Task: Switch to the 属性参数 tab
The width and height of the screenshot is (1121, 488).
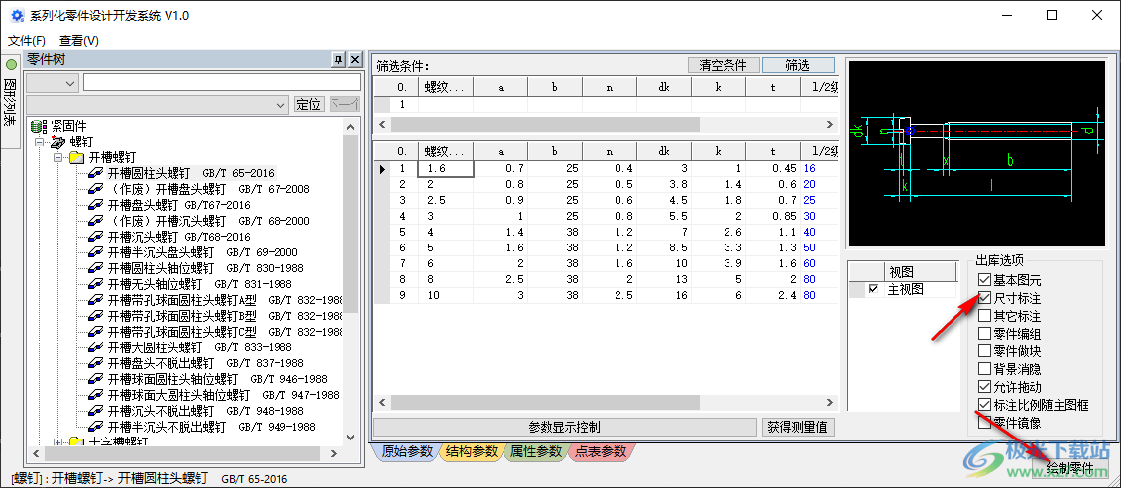Action: coord(535,451)
